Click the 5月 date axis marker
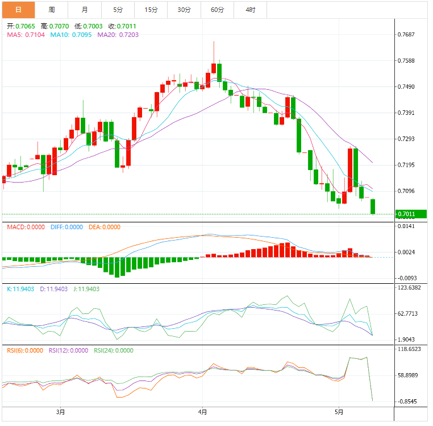 (339, 412)
